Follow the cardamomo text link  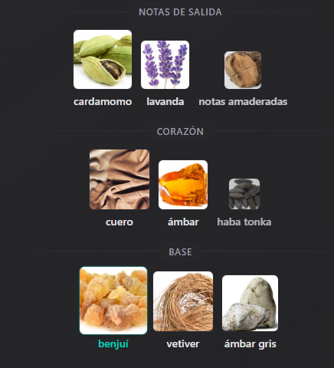pyautogui.click(x=103, y=102)
